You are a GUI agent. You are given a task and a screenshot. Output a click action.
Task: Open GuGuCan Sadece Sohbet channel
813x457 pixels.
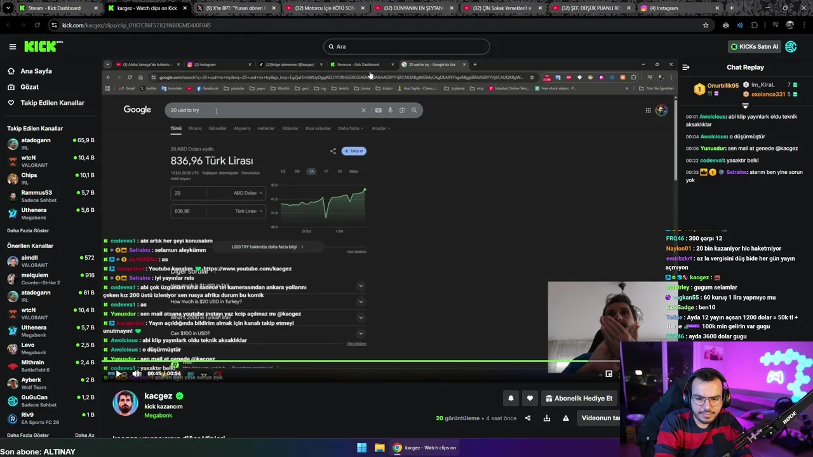51,401
